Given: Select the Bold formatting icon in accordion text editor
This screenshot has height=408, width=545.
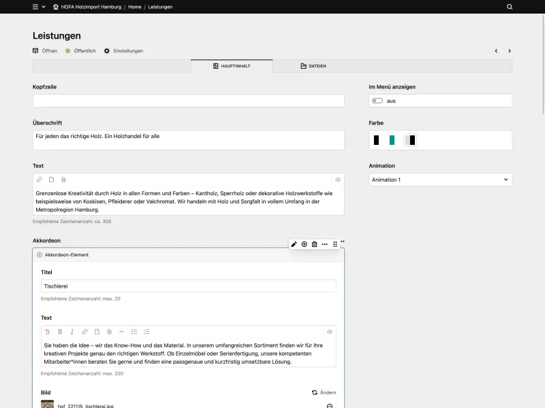Looking at the screenshot, I should (x=60, y=332).
